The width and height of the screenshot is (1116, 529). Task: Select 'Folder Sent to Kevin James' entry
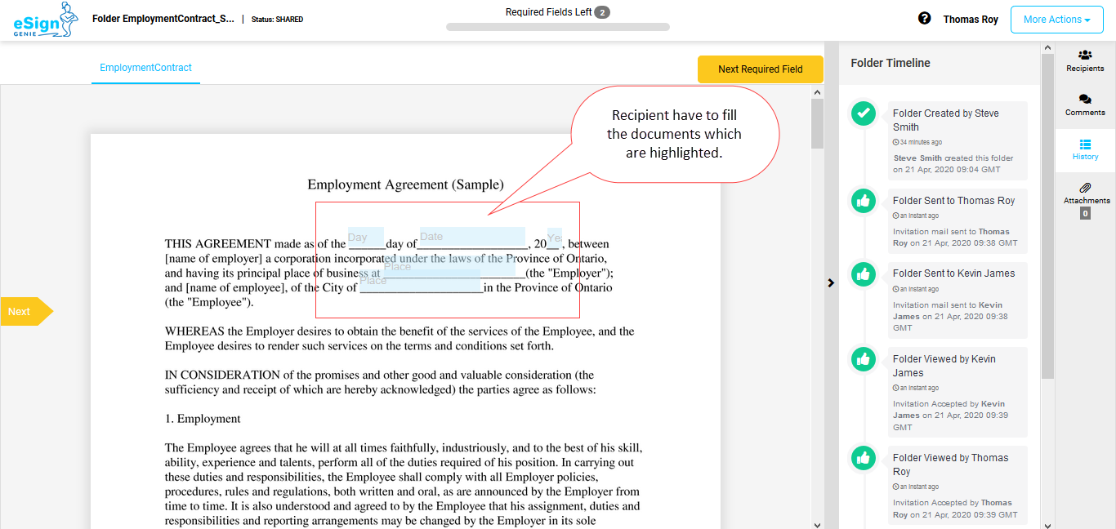[x=958, y=300]
